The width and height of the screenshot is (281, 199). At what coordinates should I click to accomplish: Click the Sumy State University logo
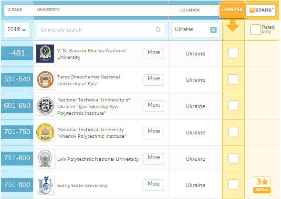click(x=45, y=185)
